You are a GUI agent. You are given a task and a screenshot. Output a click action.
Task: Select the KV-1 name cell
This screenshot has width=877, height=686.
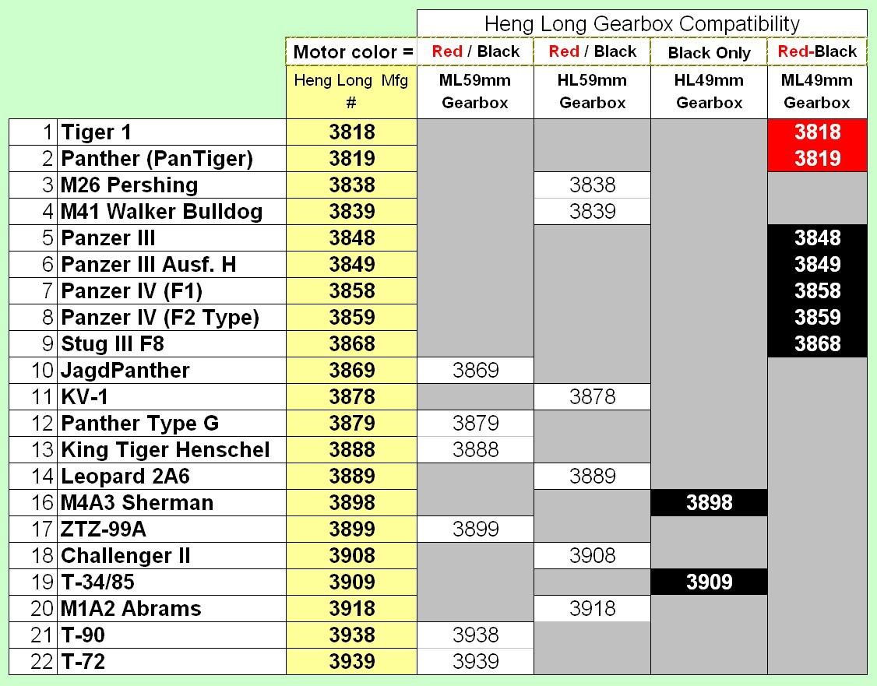click(171, 396)
